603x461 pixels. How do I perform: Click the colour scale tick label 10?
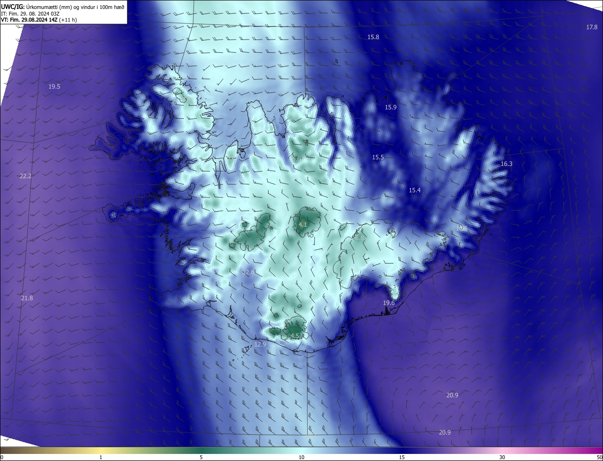pos(301,457)
